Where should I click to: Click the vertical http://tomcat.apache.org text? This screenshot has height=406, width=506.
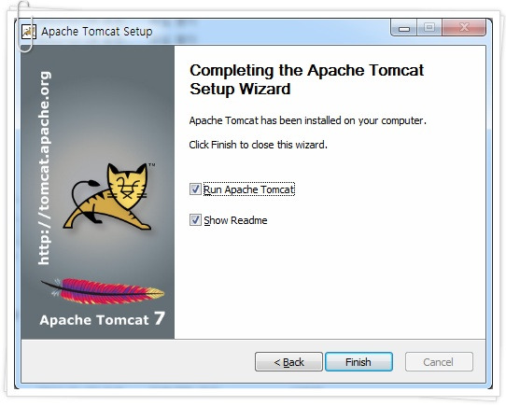pos(44,168)
